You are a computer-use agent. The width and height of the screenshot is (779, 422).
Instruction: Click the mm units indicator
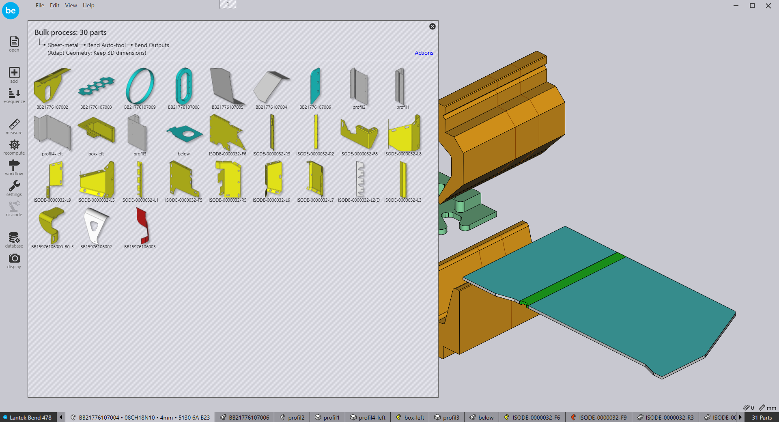coord(768,408)
